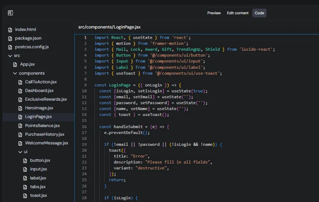Click useToast() call on line 14
319x202 pixels.
[x=154, y=115]
